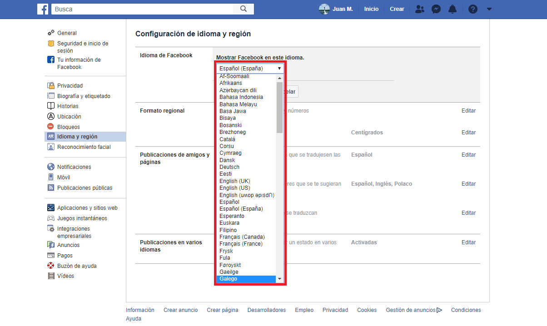Focus the Busca search field

click(142, 9)
